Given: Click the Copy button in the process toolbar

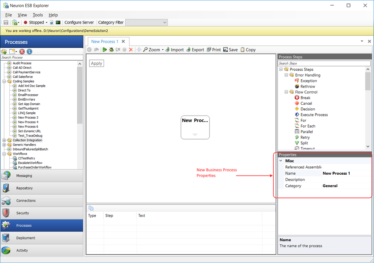Looking at the screenshot, I should [x=248, y=50].
